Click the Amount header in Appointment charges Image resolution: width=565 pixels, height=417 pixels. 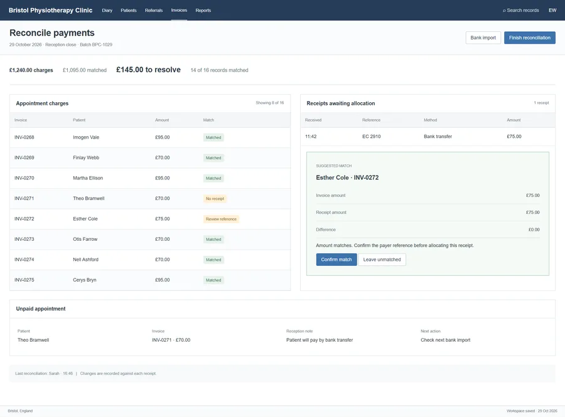[x=162, y=120]
